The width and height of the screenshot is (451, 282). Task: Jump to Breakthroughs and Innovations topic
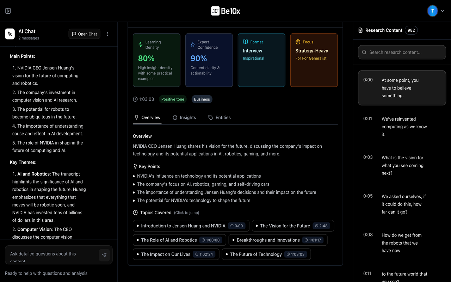tap(278, 240)
